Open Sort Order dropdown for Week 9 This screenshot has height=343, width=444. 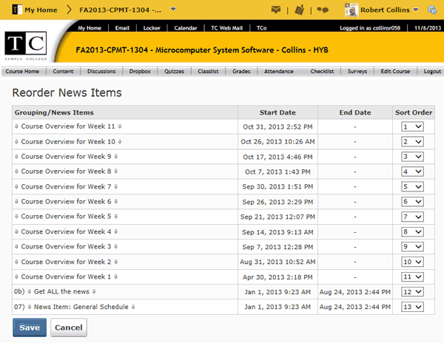click(412, 157)
